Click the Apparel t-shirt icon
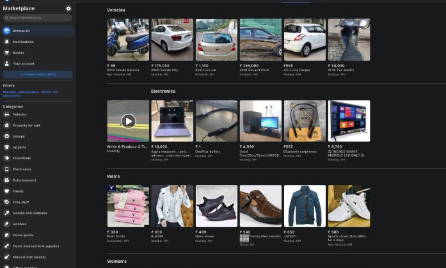 click(x=7, y=147)
